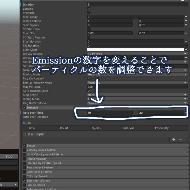Click the Start Speed field showing 0.01

[161, 25]
